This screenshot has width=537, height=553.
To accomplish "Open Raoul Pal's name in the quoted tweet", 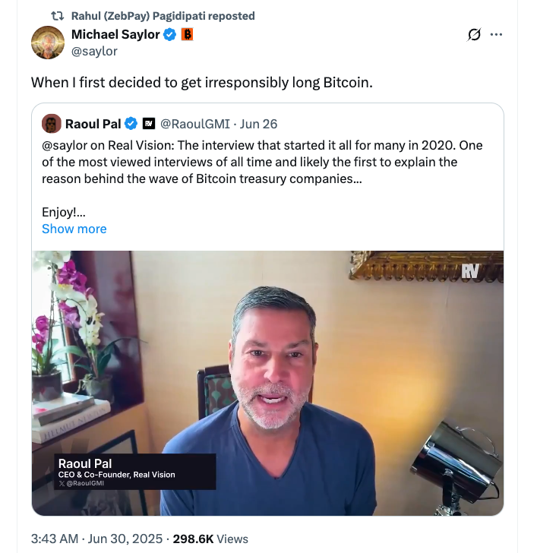I will 93,124.
